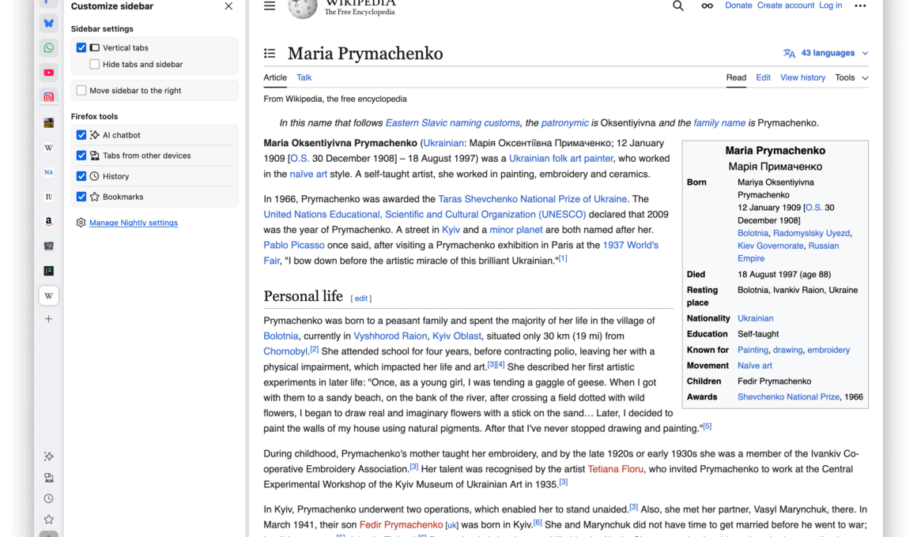Image resolution: width=917 pixels, height=537 pixels.
Task: Uncheck History tool checkbox
Action: coord(81,176)
